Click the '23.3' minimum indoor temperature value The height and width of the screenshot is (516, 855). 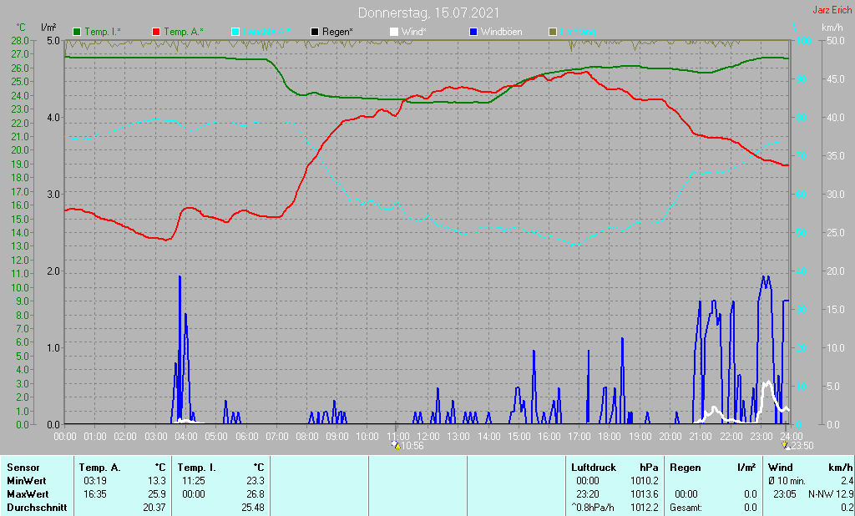[255, 481]
